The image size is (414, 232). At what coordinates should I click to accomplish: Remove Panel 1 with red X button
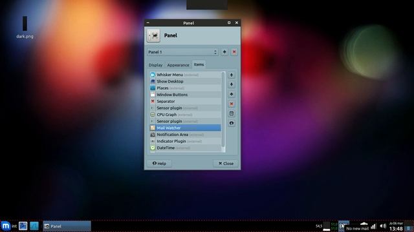coord(234,52)
